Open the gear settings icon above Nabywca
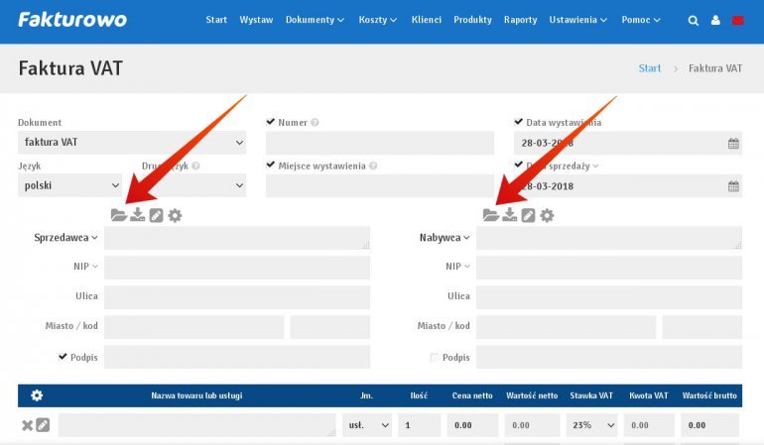 point(547,215)
